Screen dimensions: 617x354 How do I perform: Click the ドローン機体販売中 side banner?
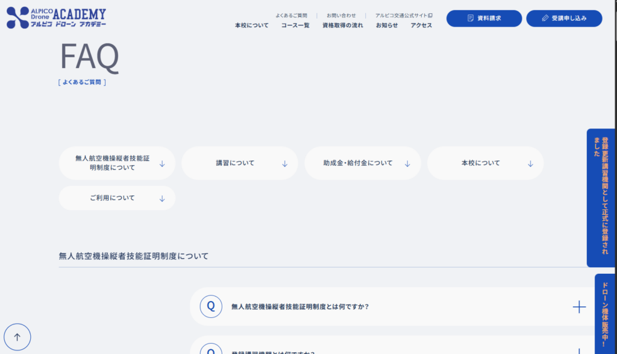(x=604, y=314)
